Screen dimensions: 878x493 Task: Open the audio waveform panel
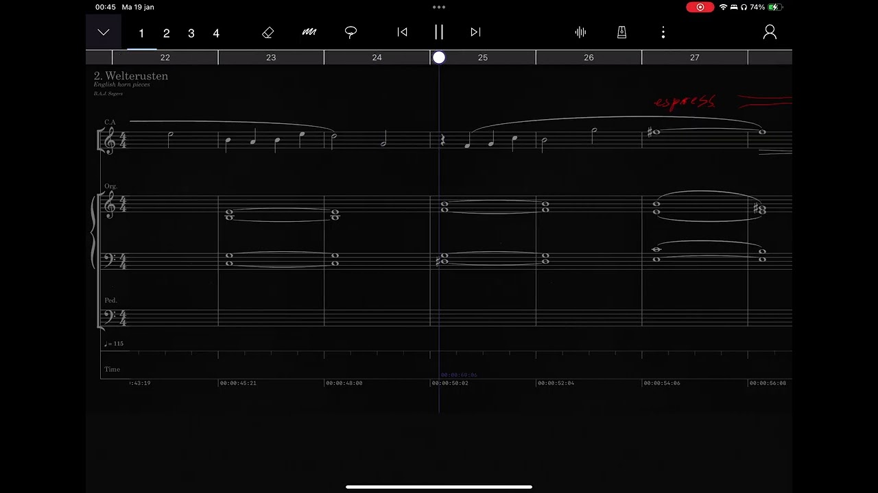click(580, 32)
